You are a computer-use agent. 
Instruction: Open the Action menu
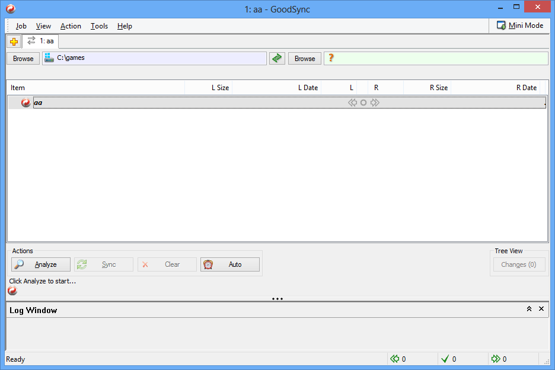click(x=71, y=26)
